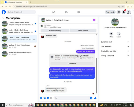This screenshot has height=107, width=134.
Task: Go back using the Marketplace back arrow
Action: tap(3, 18)
